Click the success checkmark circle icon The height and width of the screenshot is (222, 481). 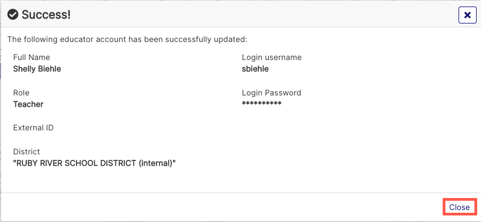(x=13, y=15)
